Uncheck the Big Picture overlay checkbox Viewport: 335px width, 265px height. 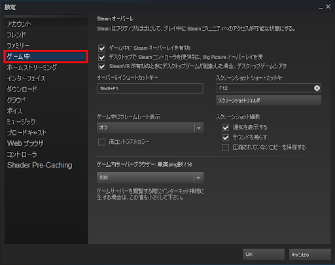point(102,57)
